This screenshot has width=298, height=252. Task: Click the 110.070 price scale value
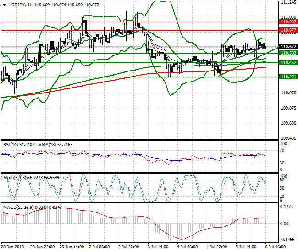[x=287, y=93]
